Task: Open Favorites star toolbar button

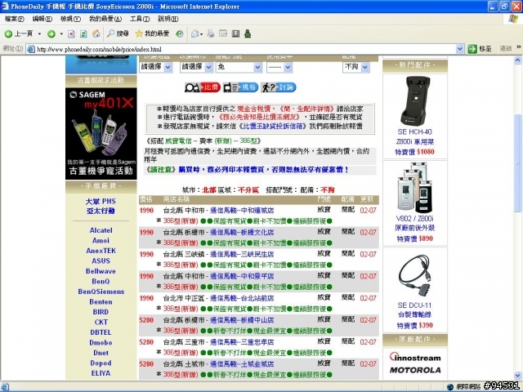Action: click(x=152, y=33)
